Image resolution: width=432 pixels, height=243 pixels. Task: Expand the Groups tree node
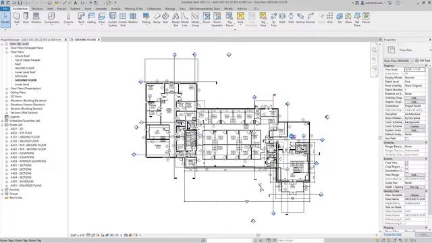click(3, 194)
